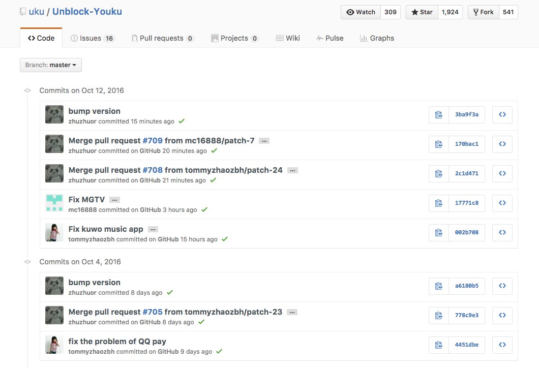Expand description of Merge pull request #708

[292, 170]
